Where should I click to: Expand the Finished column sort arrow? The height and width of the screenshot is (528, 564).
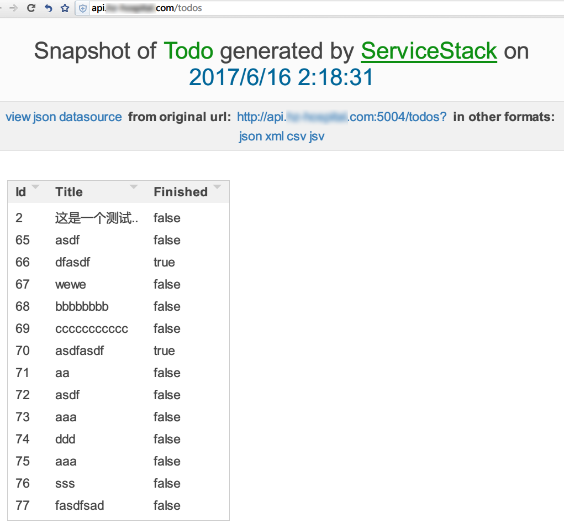click(x=217, y=186)
